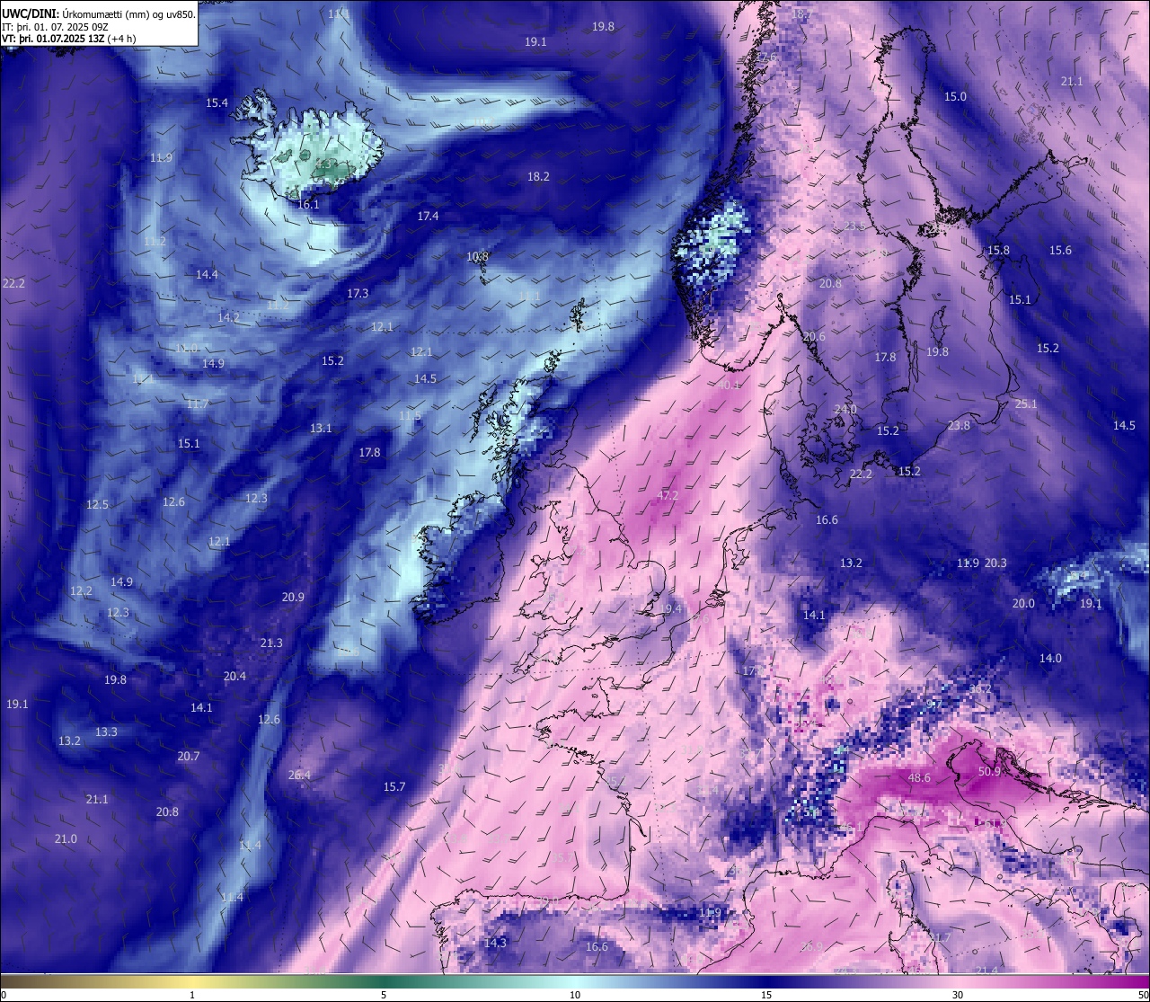Click the 14.2 map value

[x=228, y=318]
